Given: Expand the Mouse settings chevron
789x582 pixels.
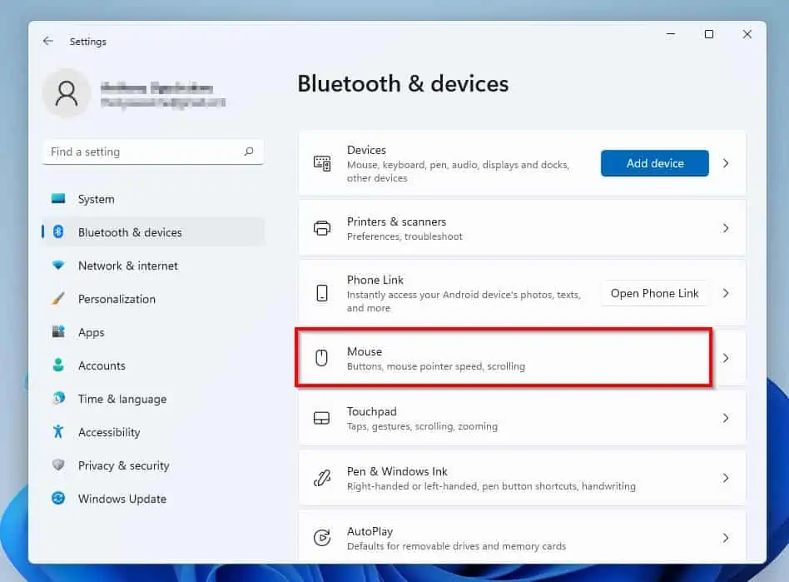Looking at the screenshot, I should pyautogui.click(x=726, y=357).
